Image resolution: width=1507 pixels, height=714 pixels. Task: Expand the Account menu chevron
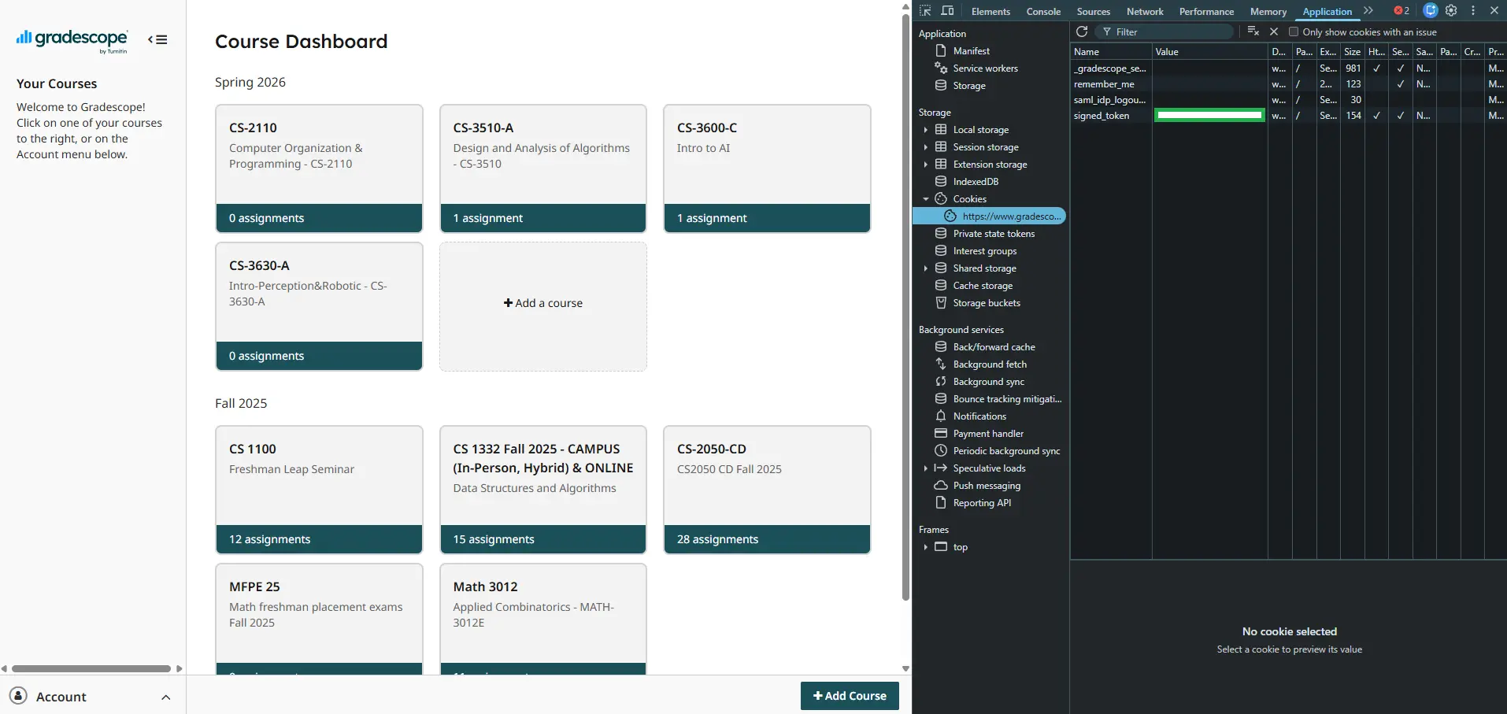click(165, 697)
